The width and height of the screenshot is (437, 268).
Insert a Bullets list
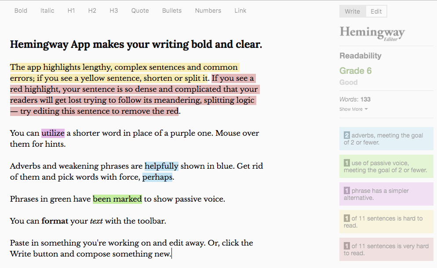click(171, 11)
